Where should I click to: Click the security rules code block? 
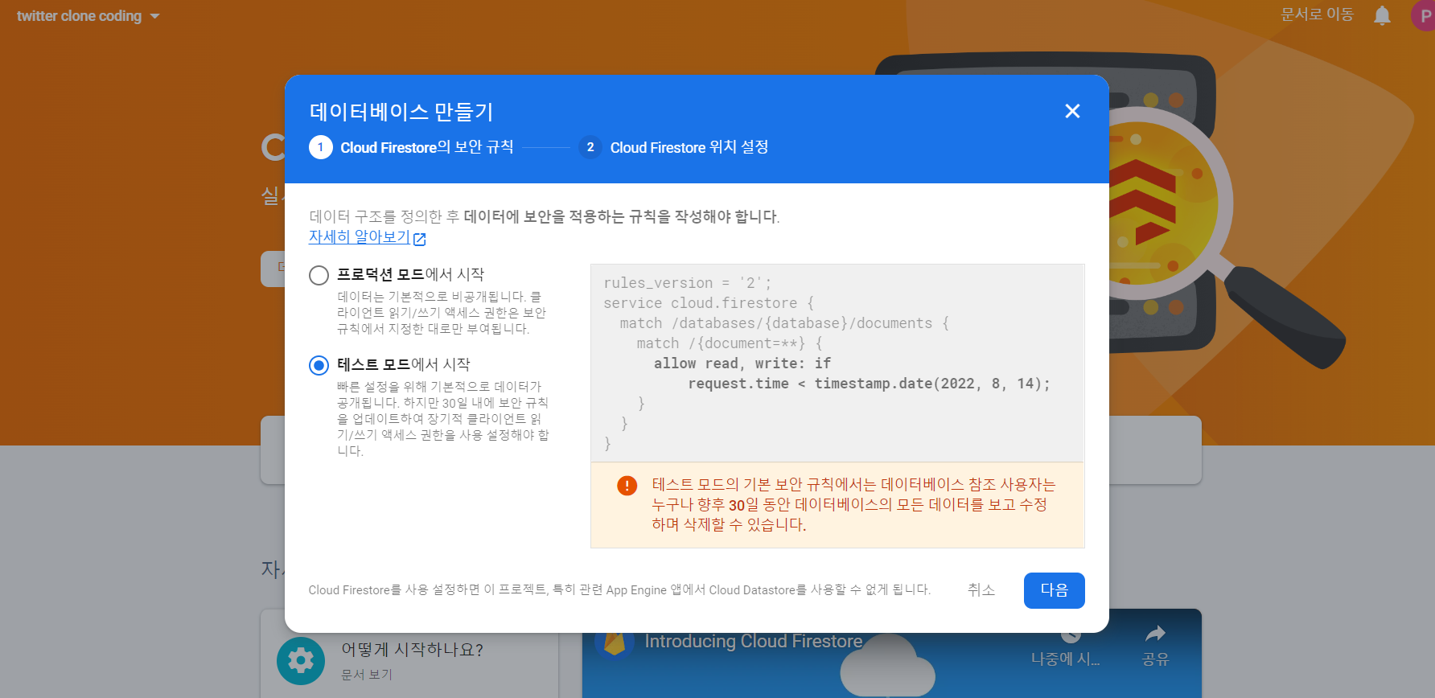[x=837, y=363]
